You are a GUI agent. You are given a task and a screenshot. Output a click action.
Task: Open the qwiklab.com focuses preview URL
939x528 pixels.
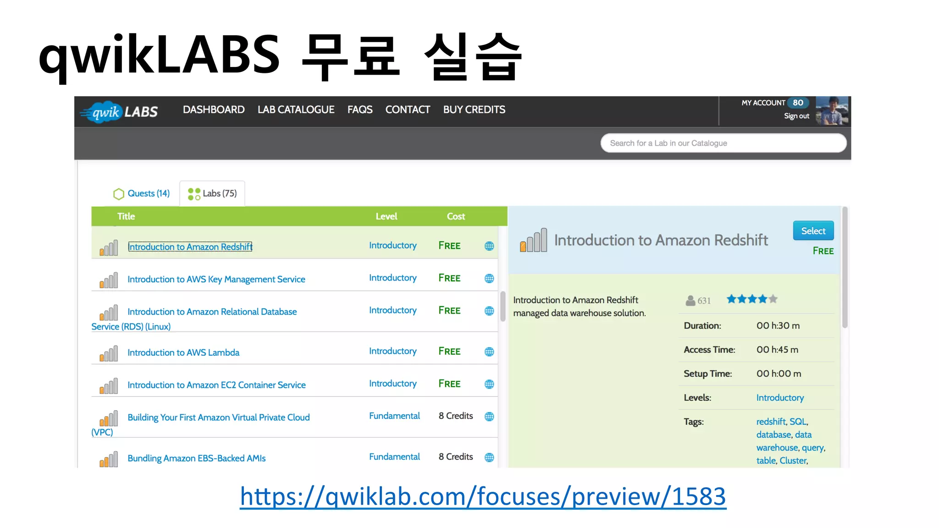coord(483,496)
